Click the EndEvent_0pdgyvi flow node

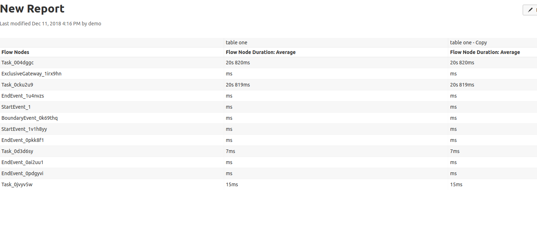(x=22, y=173)
